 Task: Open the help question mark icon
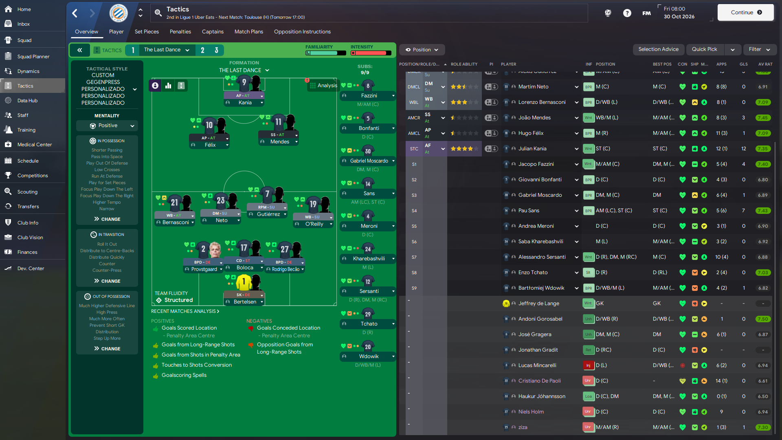click(627, 13)
